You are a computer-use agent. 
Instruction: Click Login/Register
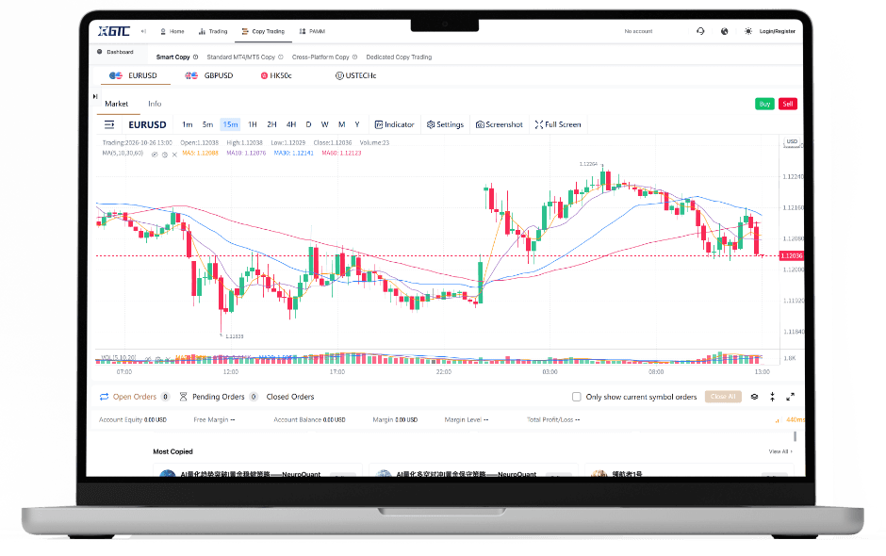[x=778, y=32]
